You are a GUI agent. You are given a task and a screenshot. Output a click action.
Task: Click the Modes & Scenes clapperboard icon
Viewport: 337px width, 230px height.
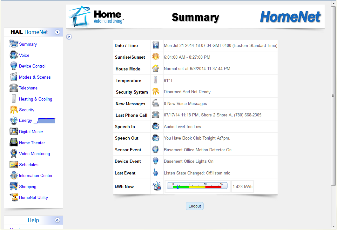(x=14, y=77)
